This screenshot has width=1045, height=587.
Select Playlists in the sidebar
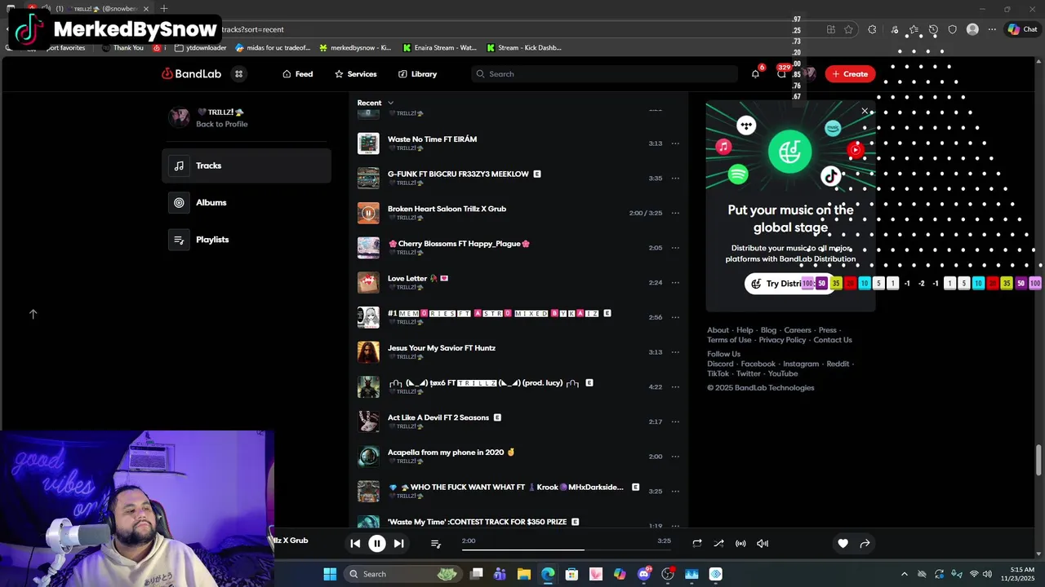tap(247, 240)
